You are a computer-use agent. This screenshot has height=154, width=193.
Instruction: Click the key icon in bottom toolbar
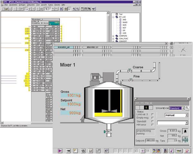[68, 150]
